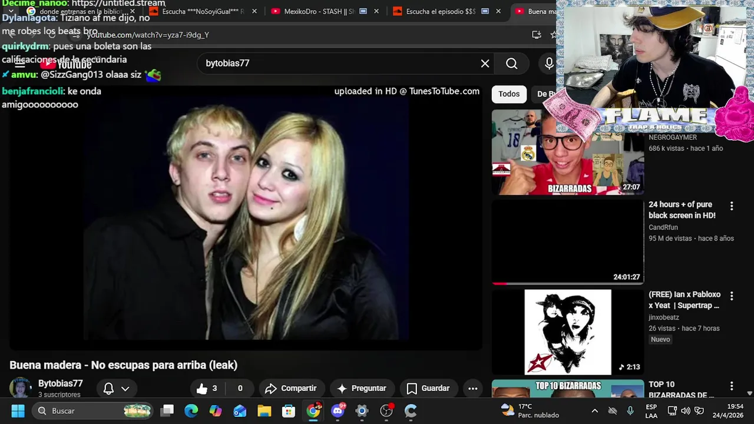Image resolution: width=754 pixels, height=424 pixels.
Task: Open Task View on the taskbar
Action: click(x=167, y=410)
